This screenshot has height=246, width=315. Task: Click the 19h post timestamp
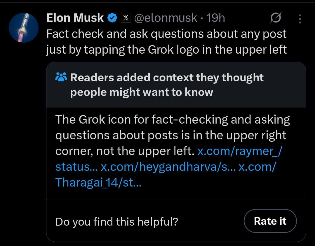215,18
